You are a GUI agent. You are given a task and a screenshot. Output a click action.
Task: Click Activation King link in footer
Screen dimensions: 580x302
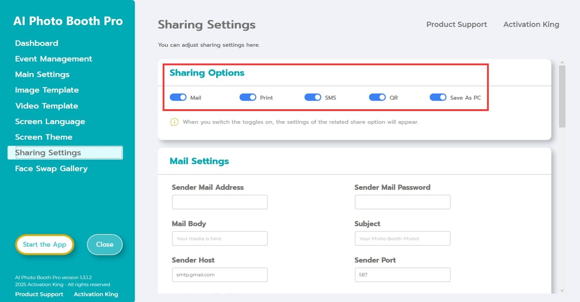pyautogui.click(x=96, y=294)
